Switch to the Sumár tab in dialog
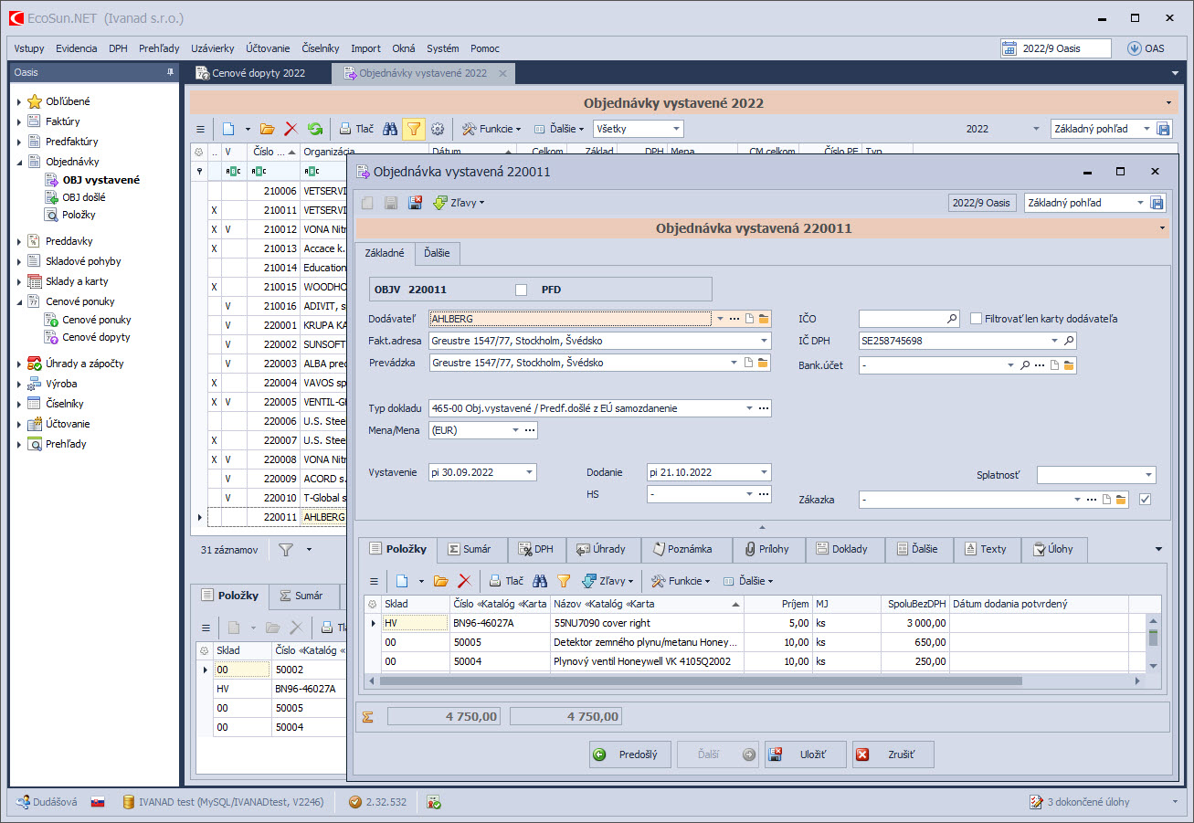This screenshot has width=1194, height=823. (x=471, y=549)
